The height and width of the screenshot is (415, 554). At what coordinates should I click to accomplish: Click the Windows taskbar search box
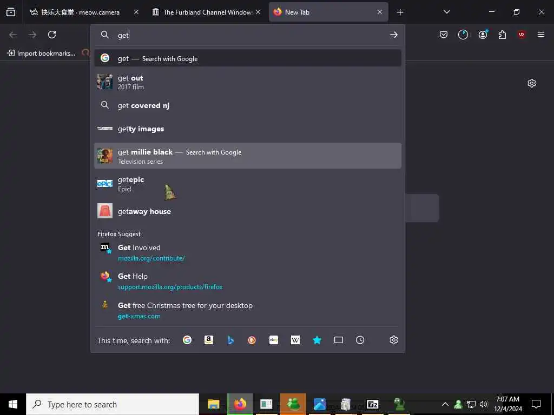pyautogui.click(x=113, y=404)
